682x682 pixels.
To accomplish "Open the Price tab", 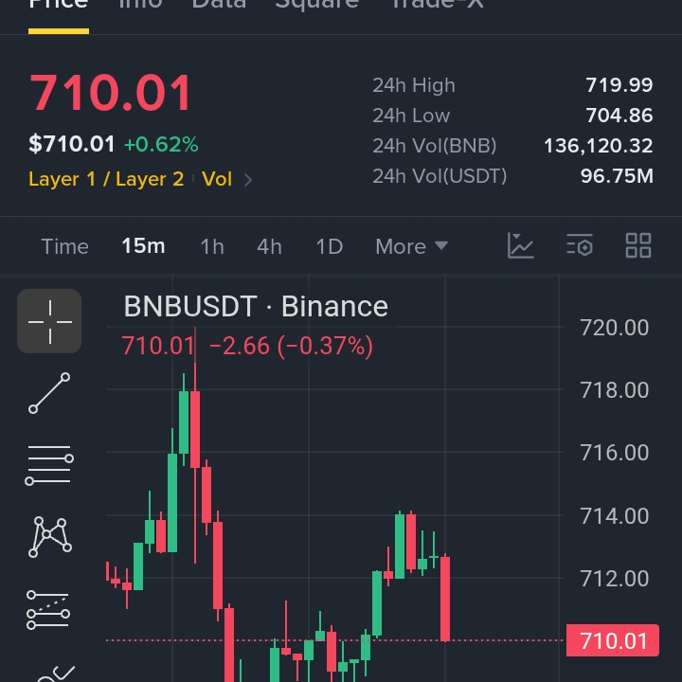I will click(59, 6).
